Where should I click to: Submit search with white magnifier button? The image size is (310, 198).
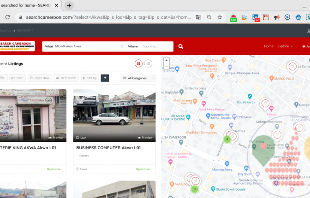181,47
